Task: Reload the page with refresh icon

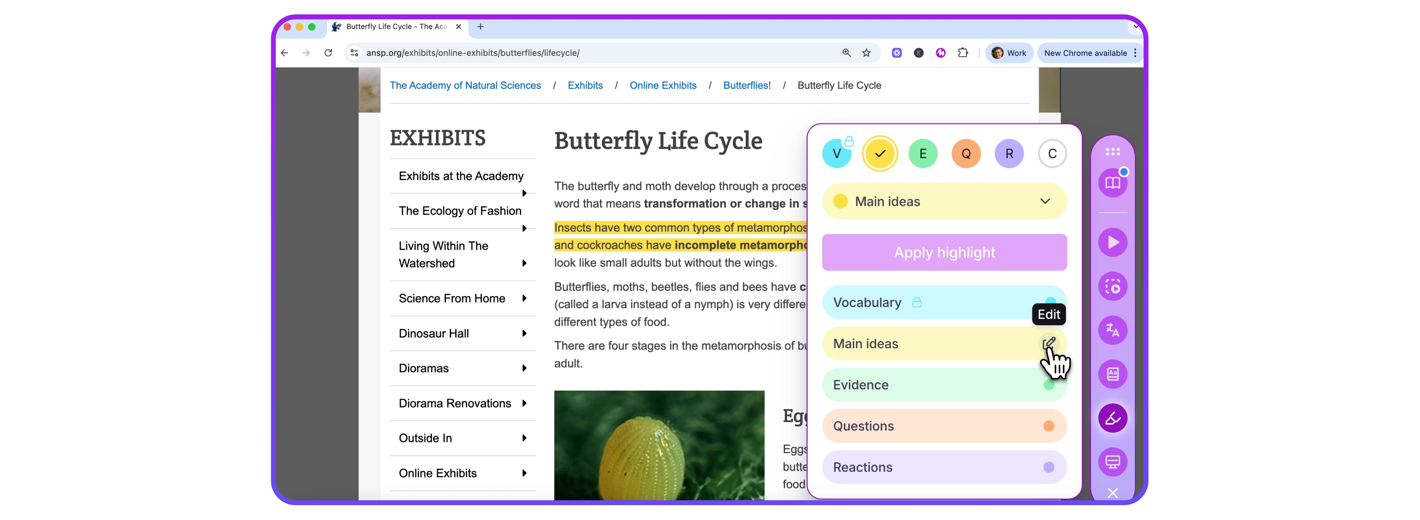Action: point(328,53)
